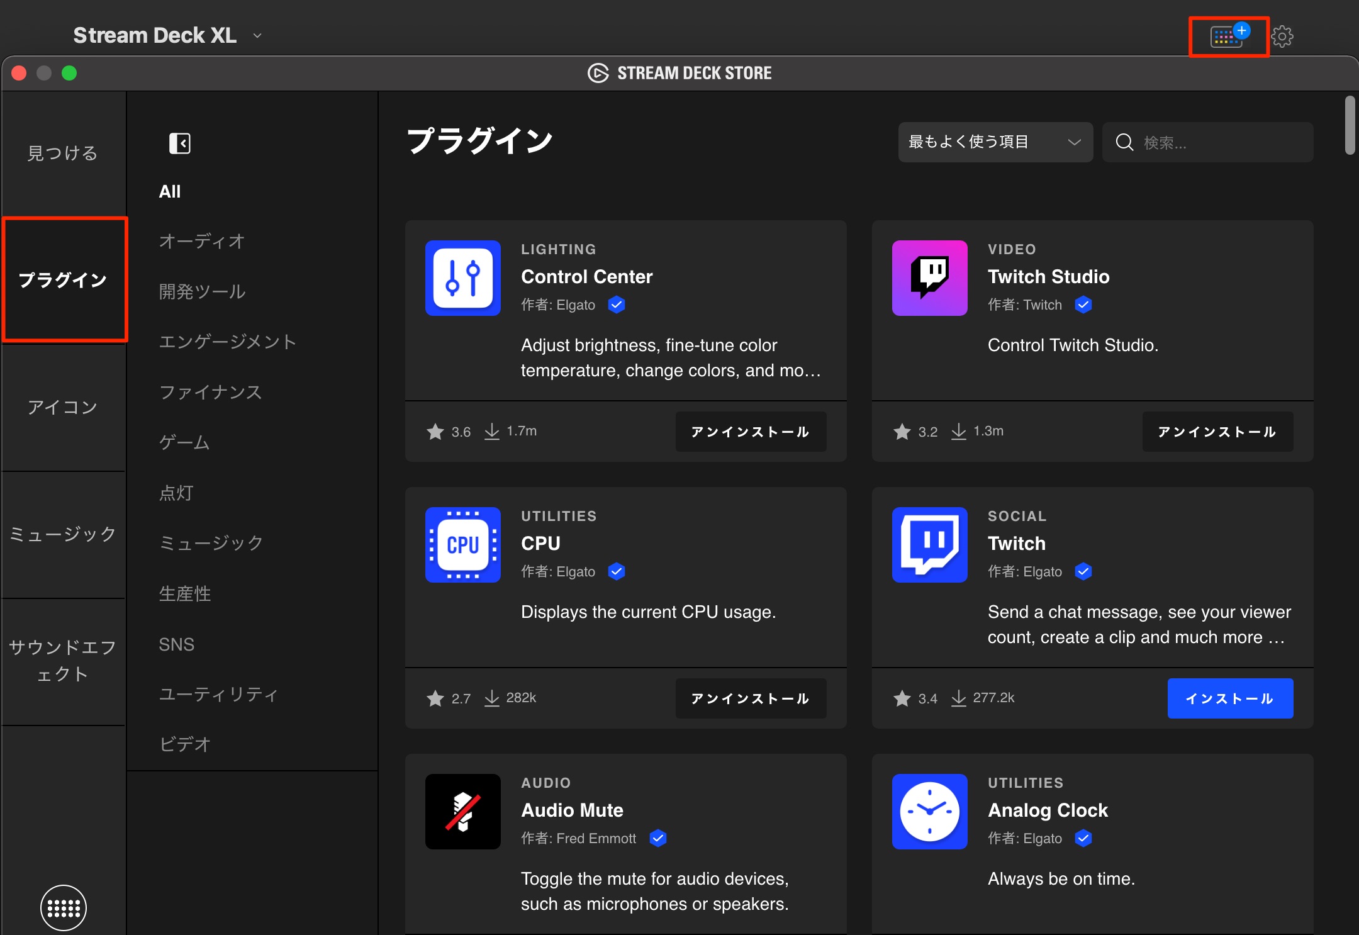
Task: Collapse the category sidebar panel icon
Action: [180, 143]
